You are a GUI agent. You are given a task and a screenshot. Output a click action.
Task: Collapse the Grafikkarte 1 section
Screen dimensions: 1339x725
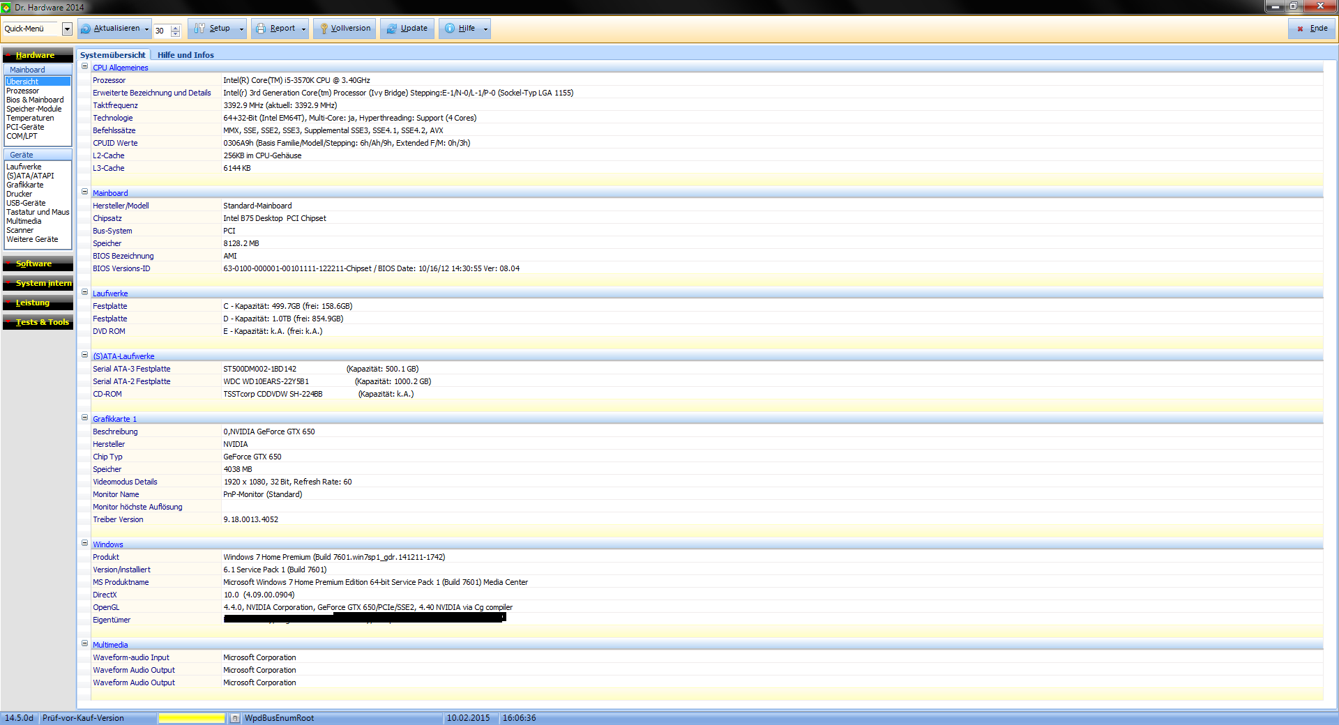click(x=85, y=418)
